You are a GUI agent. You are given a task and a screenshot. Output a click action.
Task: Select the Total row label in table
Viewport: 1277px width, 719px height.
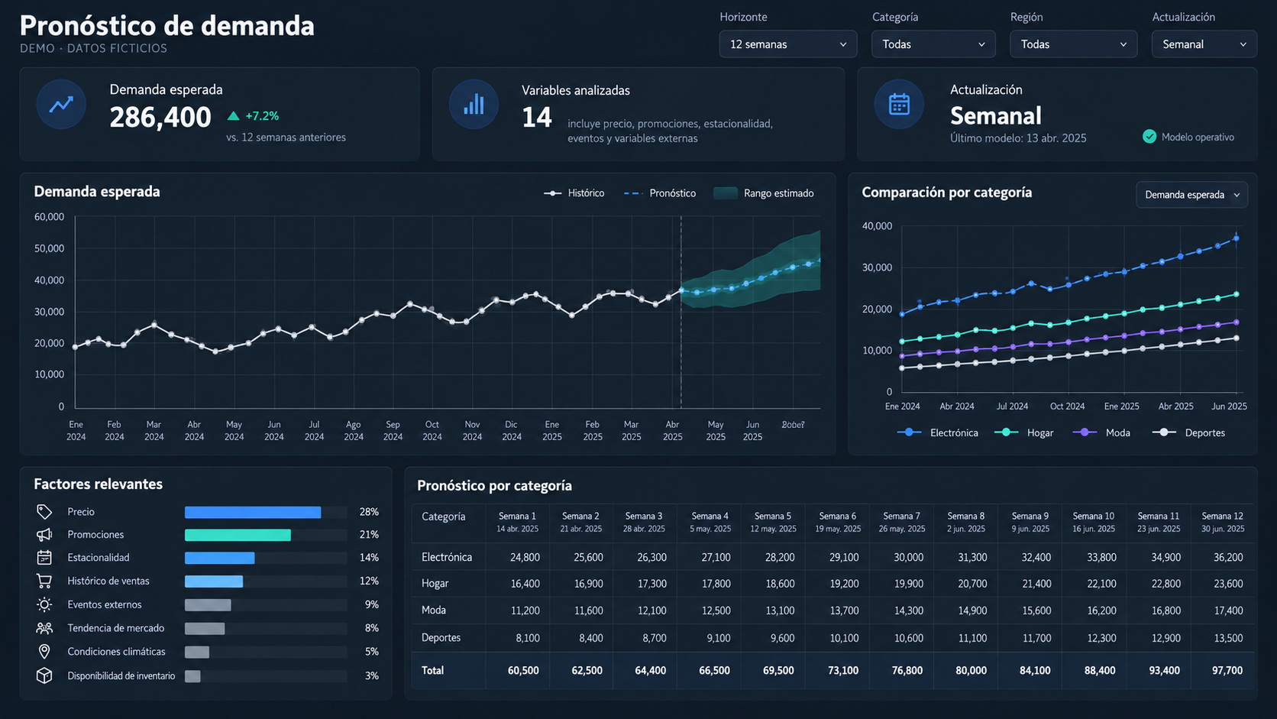pos(432,670)
